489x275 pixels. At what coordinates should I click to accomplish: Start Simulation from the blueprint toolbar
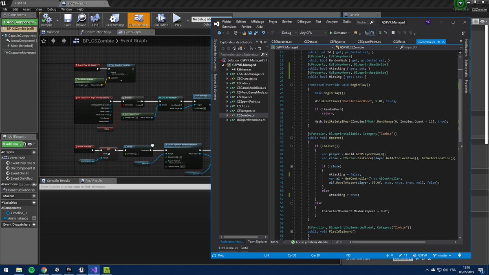[x=161, y=19]
